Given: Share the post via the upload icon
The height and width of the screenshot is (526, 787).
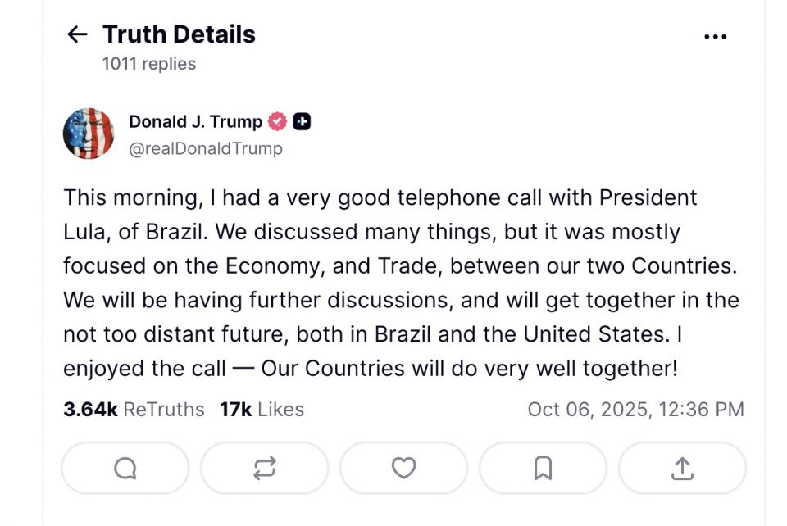Looking at the screenshot, I should pyautogui.click(x=682, y=468).
